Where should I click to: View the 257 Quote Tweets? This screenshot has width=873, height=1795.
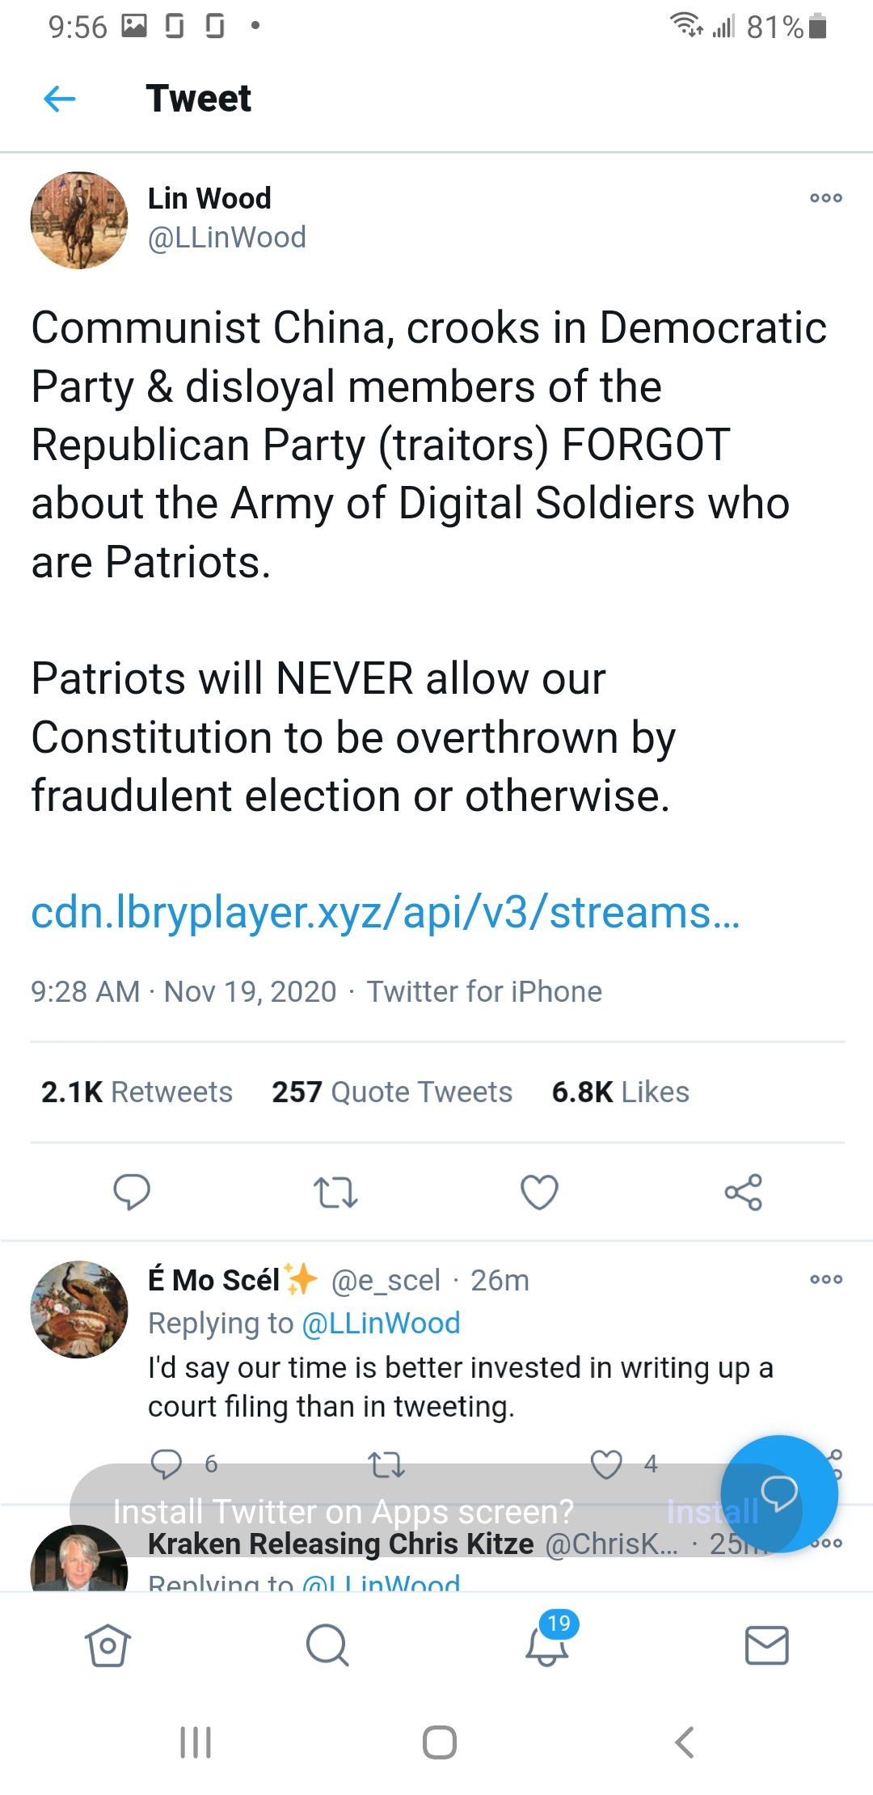tap(392, 1092)
